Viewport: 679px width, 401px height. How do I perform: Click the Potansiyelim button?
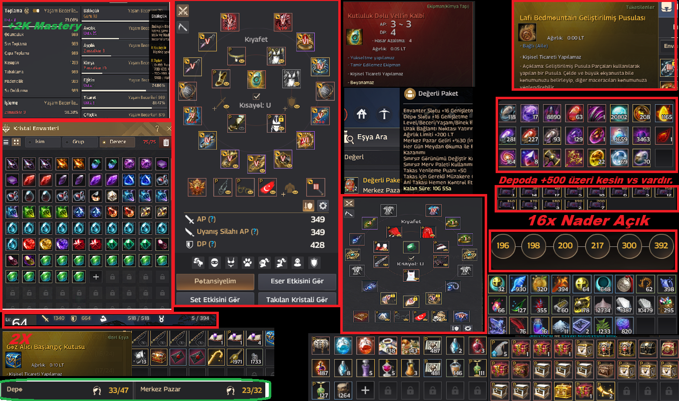215,281
